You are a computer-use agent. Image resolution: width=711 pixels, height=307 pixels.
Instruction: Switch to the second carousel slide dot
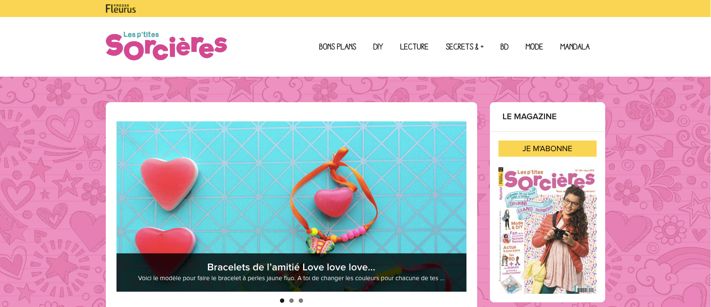pyautogui.click(x=291, y=301)
